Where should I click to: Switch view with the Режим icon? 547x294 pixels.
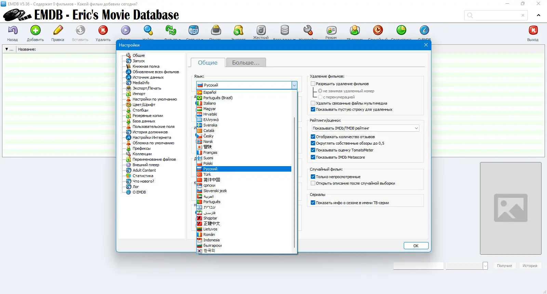pyautogui.click(x=331, y=30)
